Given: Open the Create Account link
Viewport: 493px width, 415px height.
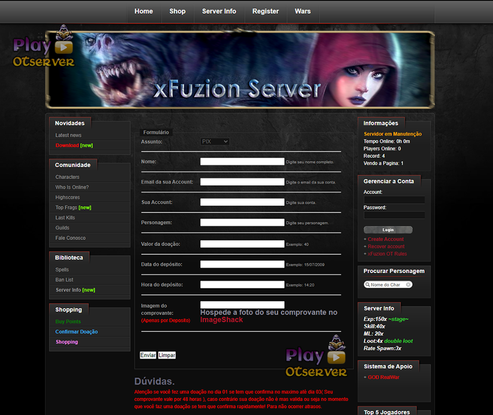Looking at the screenshot, I should point(385,239).
